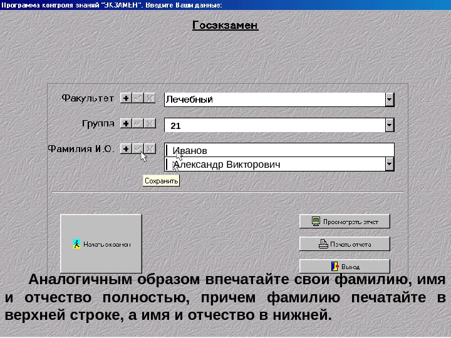This screenshot has width=451, height=338.
Task: Cancel entry with Фамилия И.О. X icon
Action: (x=150, y=148)
